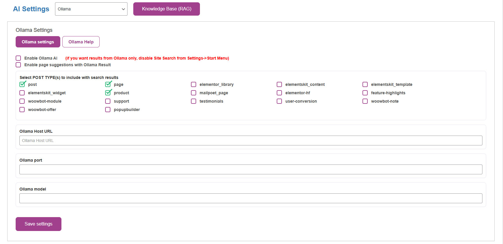Click the Ollama model text field
The height and width of the screenshot is (244, 503).
251,198
